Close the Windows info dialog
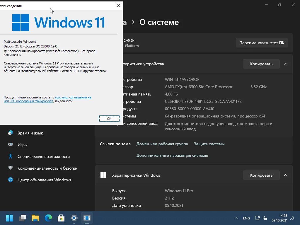This screenshot has width=300, height=225. coord(118,6)
